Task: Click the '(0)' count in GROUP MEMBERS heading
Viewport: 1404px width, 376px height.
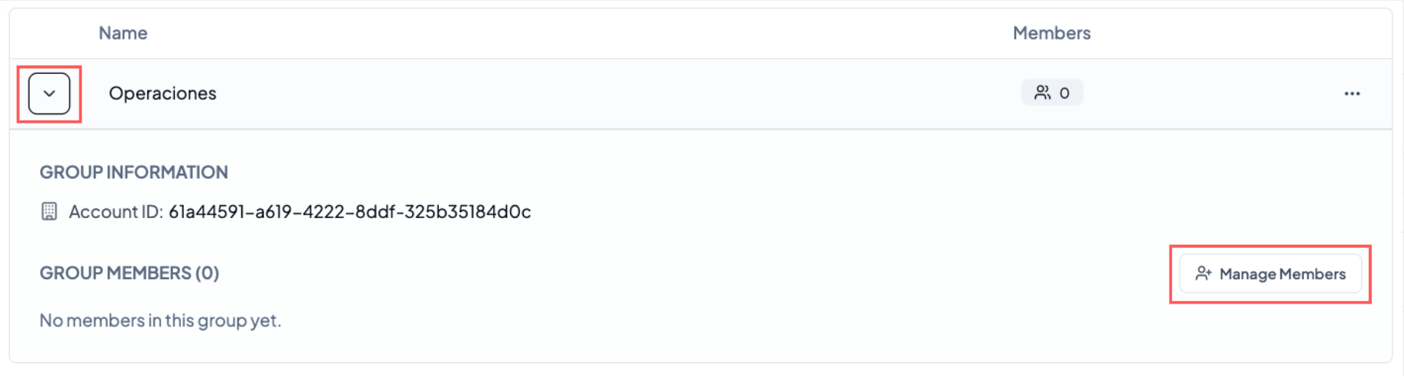Action: coord(207,273)
